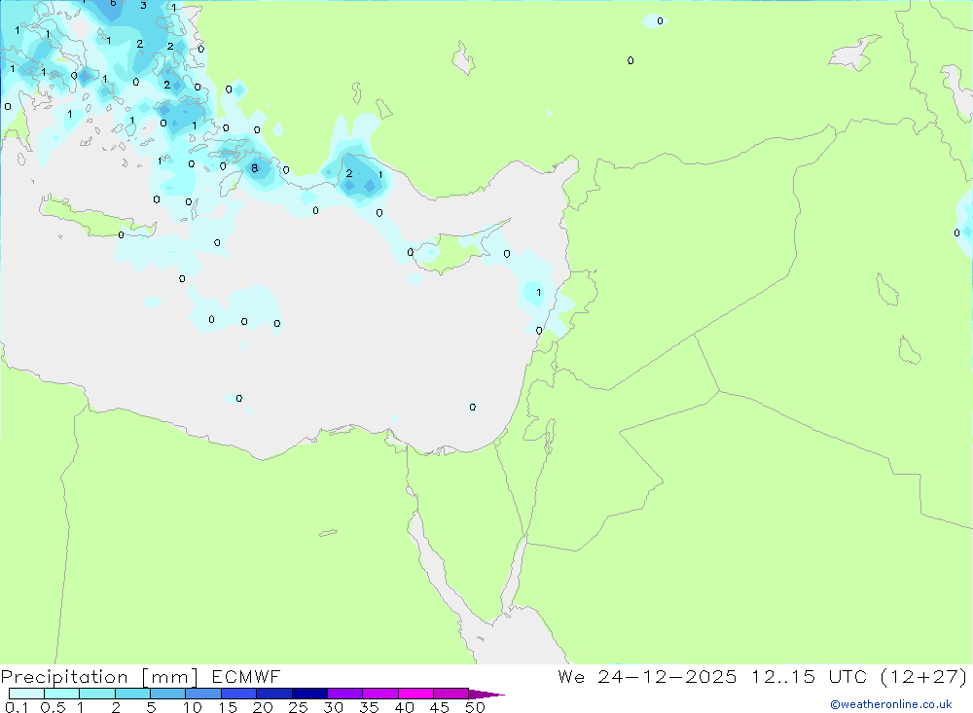This screenshot has width=973, height=713.
Task: Click the precipitation value "8" on map
Action: coord(254,168)
